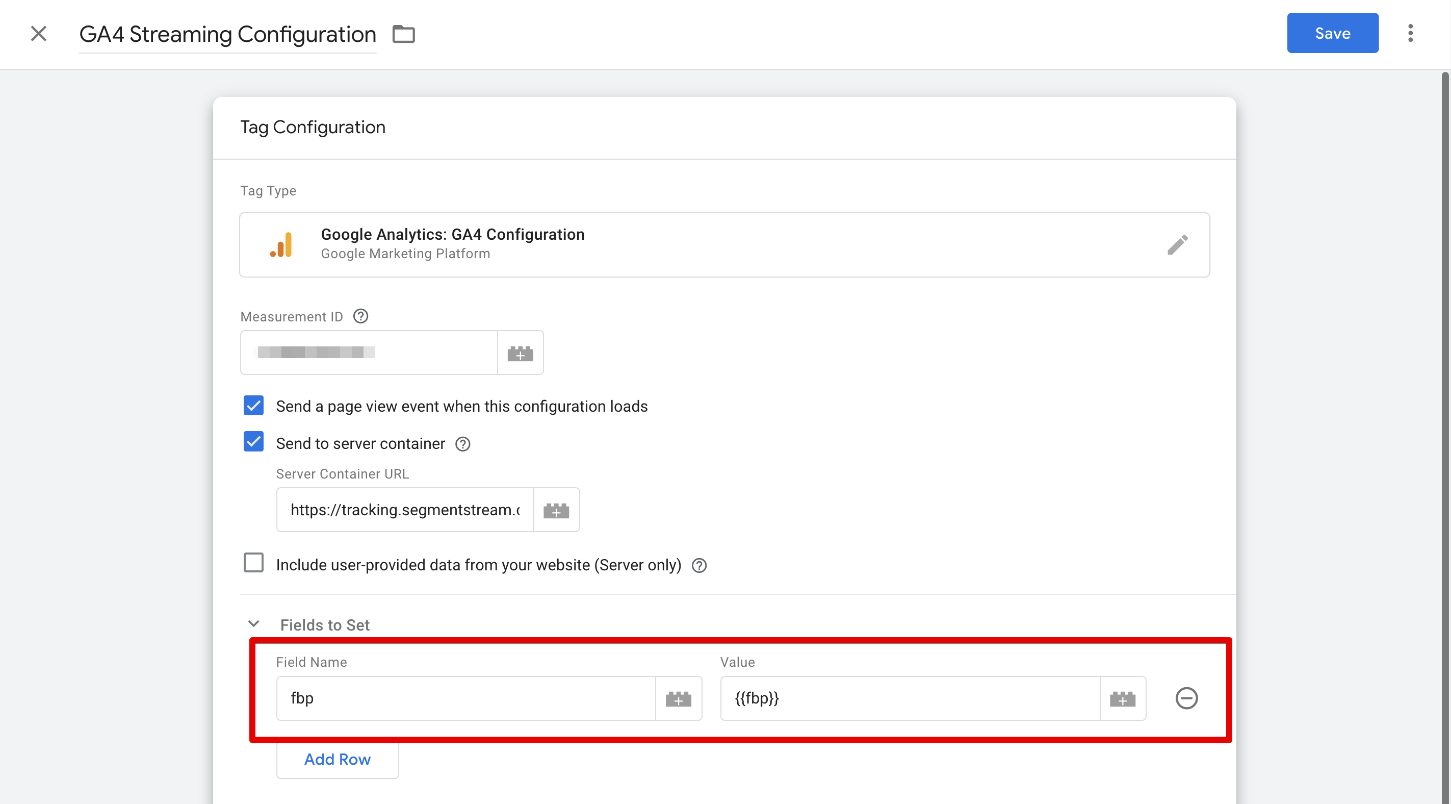1451x804 pixels.
Task: Open Measurement ID help tooltip
Action: [x=360, y=316]
